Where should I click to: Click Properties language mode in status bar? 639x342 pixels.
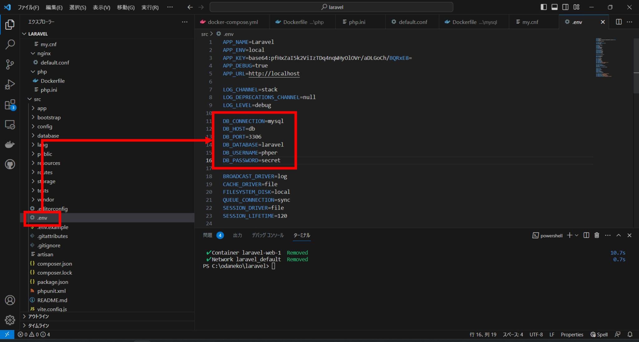[x=572, y=334]
